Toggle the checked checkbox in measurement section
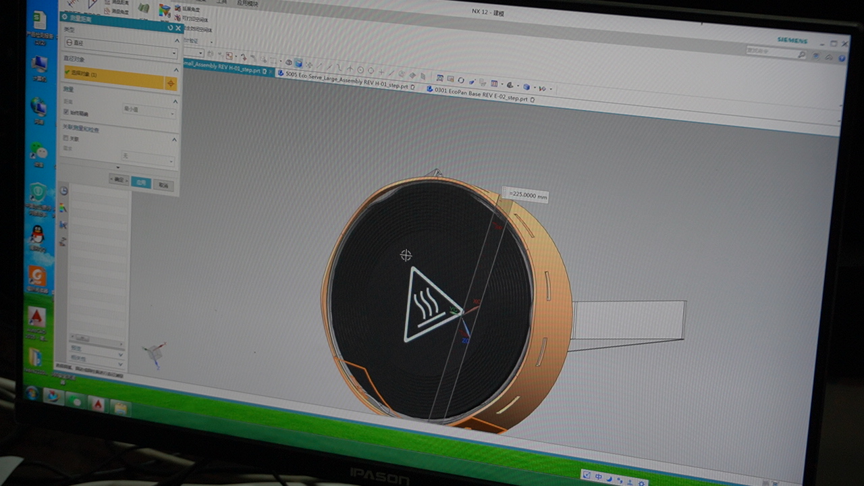 coord(66,112)
